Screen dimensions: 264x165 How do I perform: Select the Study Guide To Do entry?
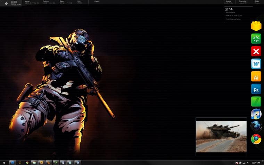(x=234, y=16)
